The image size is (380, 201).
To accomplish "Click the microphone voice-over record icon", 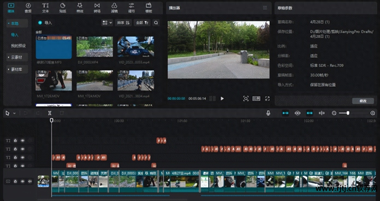I will pyautogui.click(x=268, y=113).
